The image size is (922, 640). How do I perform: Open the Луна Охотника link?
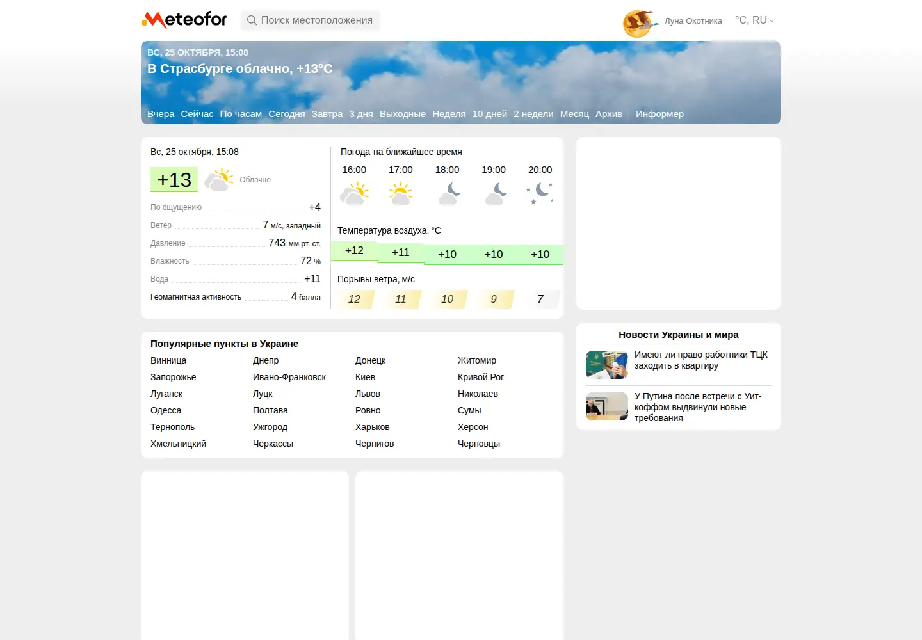click(693, 21)
